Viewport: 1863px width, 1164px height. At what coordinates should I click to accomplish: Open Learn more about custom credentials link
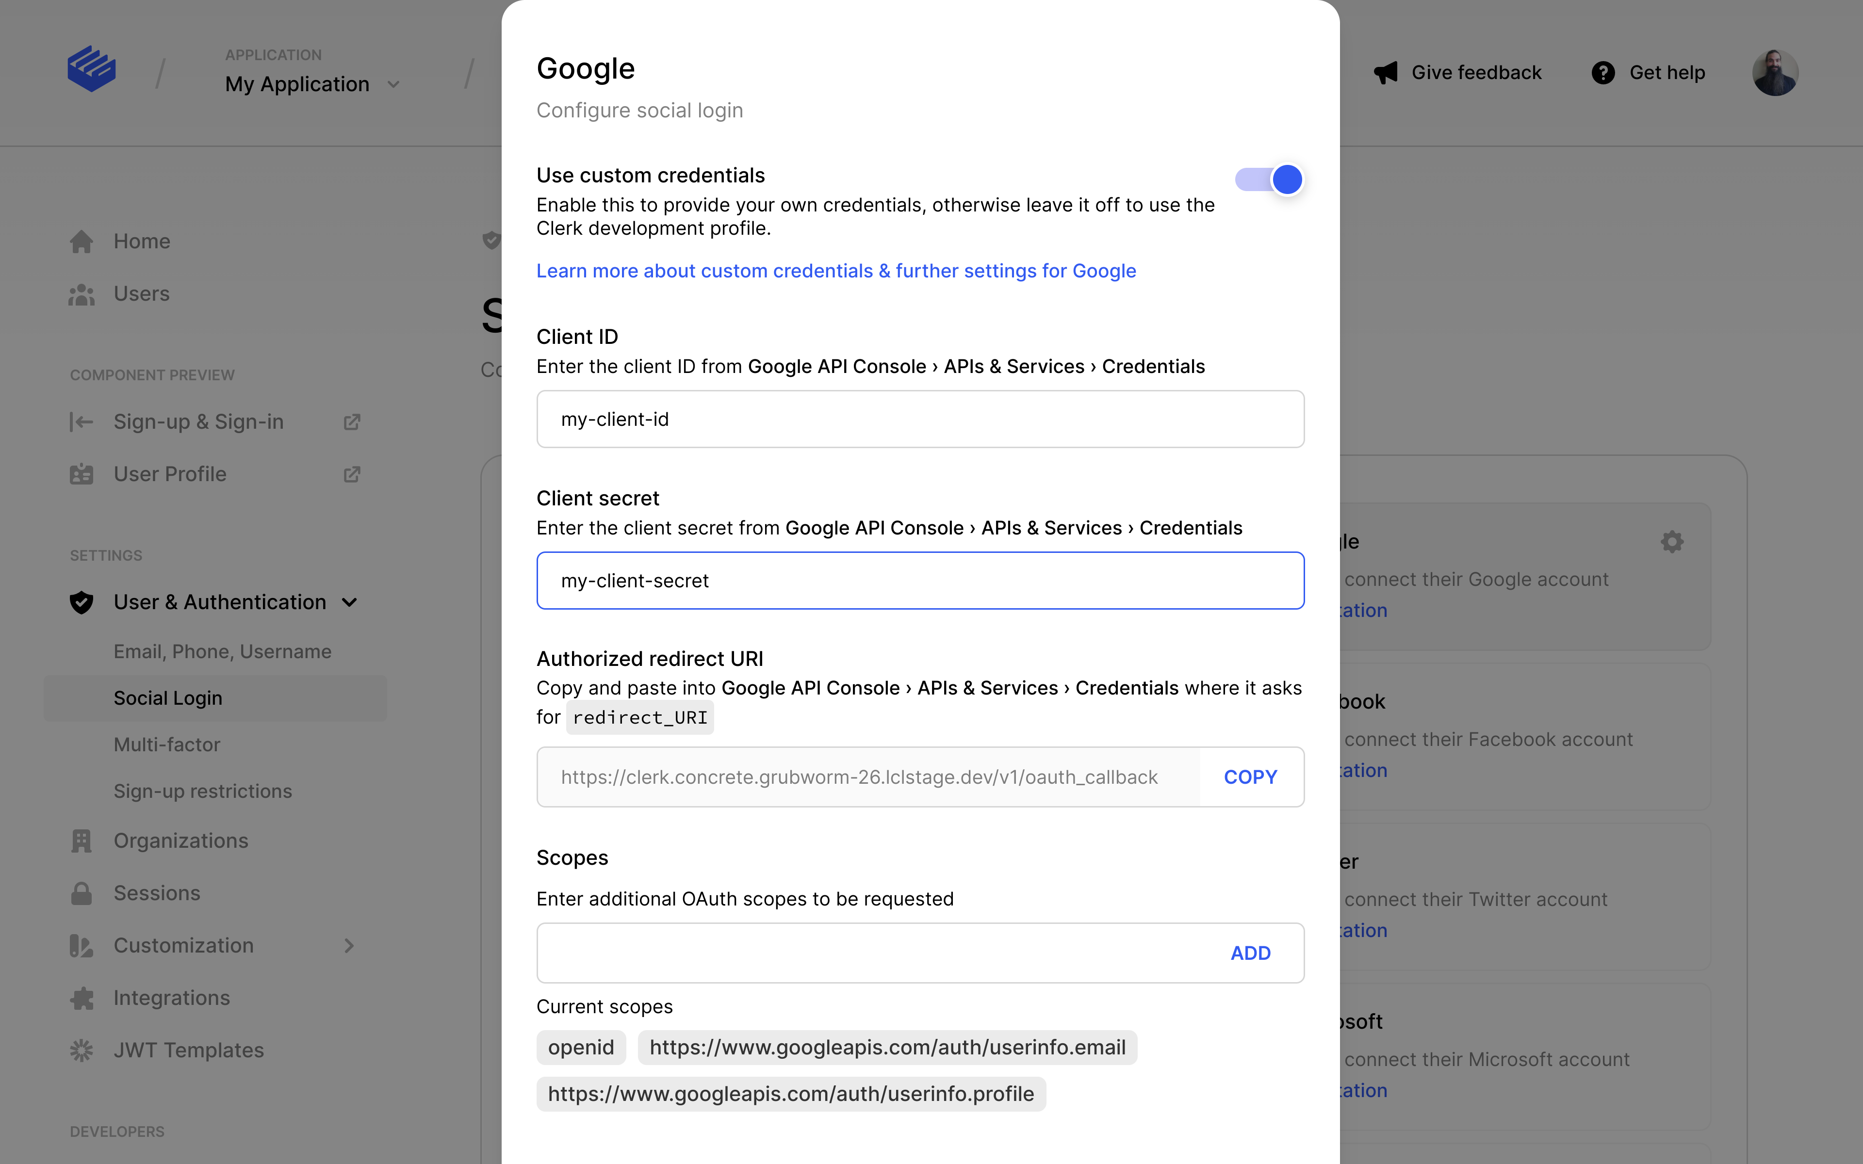(x=836, y=271)
